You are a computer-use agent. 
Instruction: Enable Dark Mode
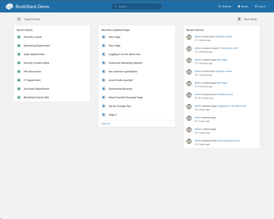(x=250, y=19)
